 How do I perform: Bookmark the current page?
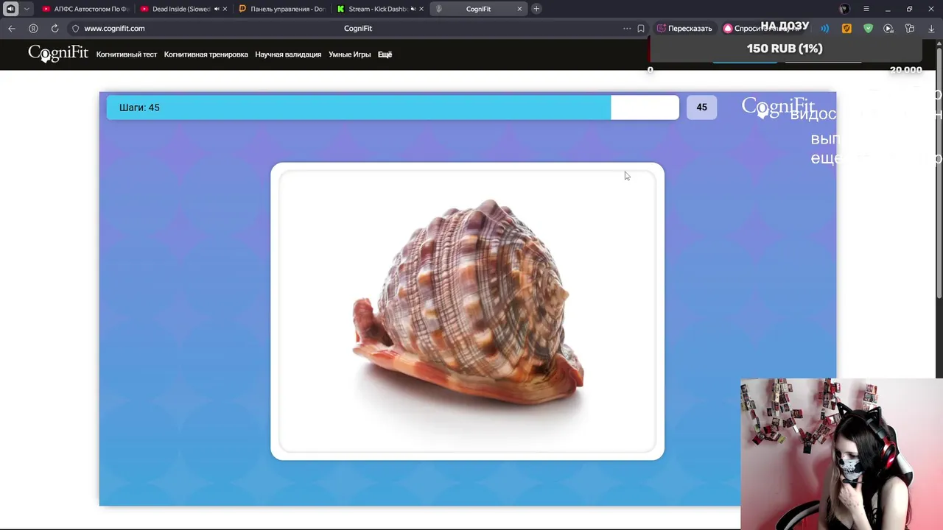click(x=641, y=29)
